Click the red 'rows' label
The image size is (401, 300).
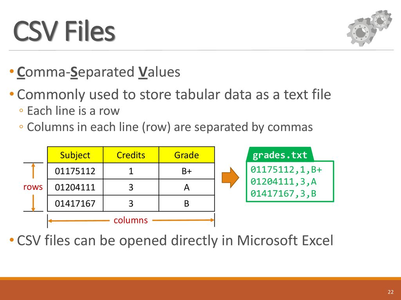[33, 187]
